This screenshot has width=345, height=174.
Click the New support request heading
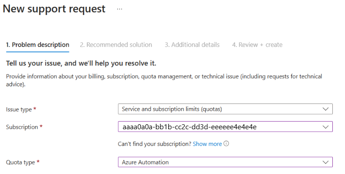(x=54, y=9)
